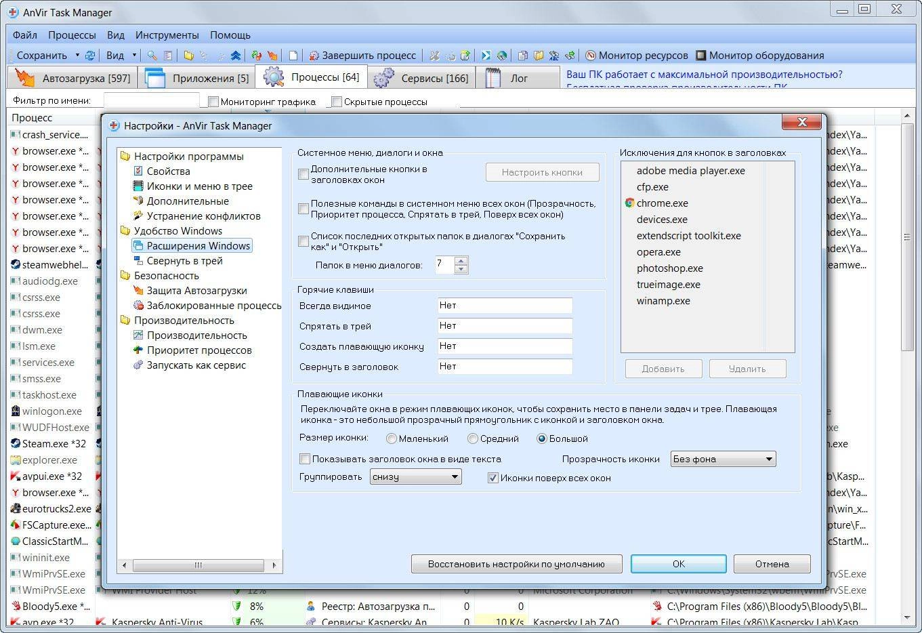The width and height of the screenshot is (922, 633).
Task: Select winamp.exe in exclusions list
Action: (663, 301)
